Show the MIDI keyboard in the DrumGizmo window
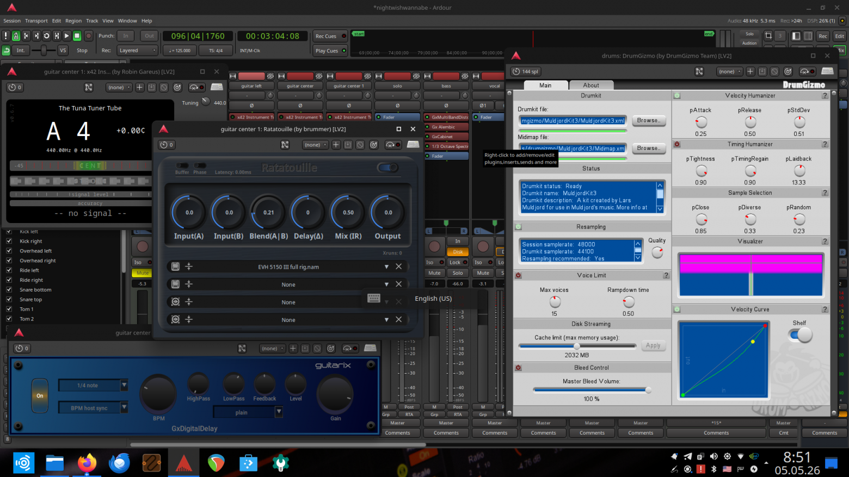This screenshot has height=477, width=849. (828, 71)
